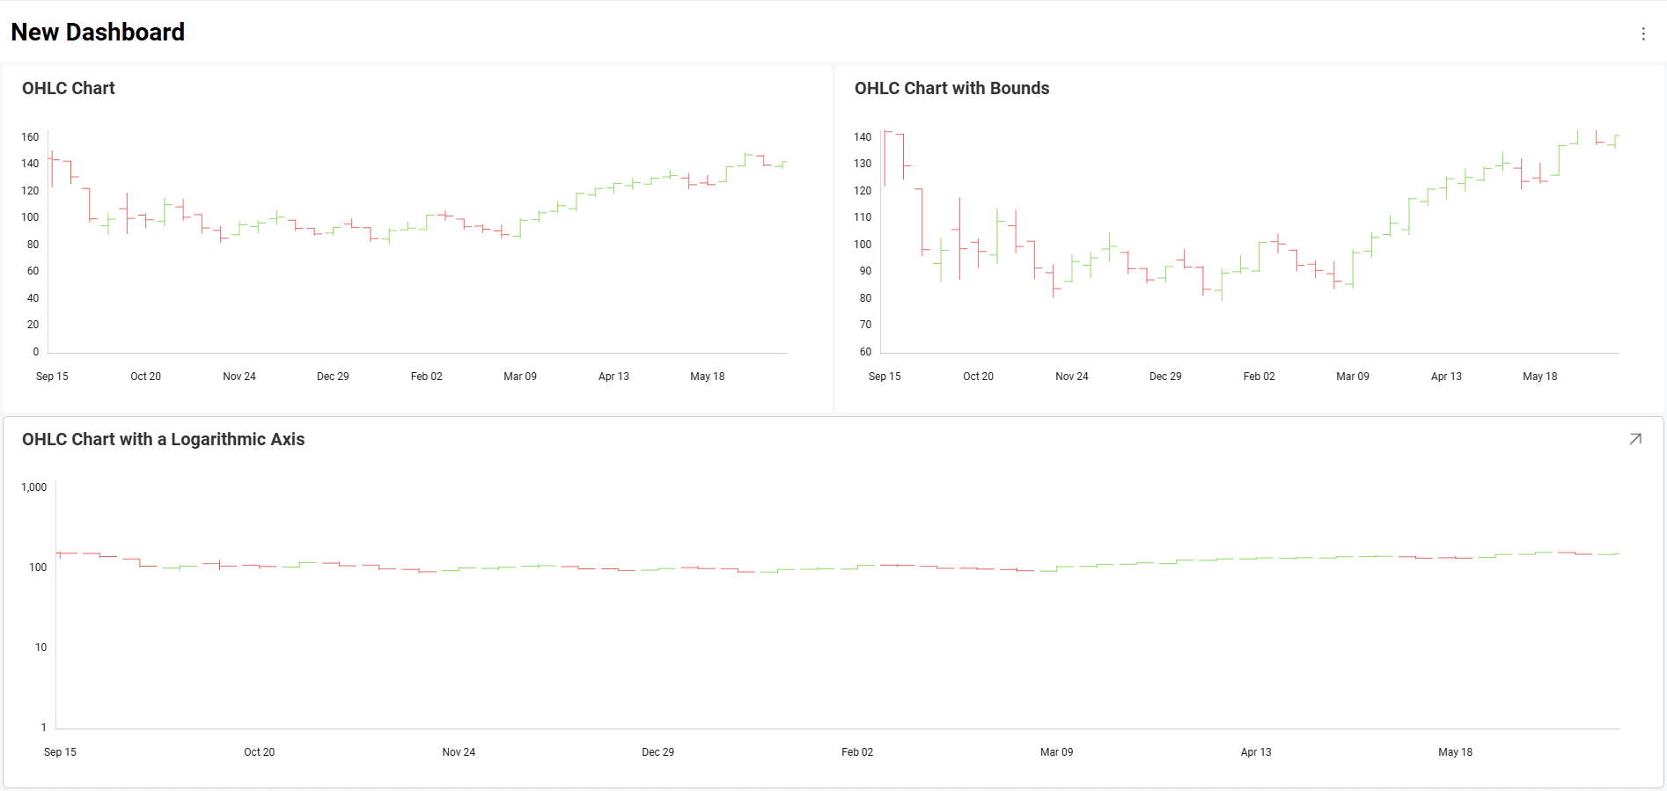This screenshot has width=1667, height=791.
Task: Click the Mar 09 label in Bounds chart
Action: pos(1353,377)
